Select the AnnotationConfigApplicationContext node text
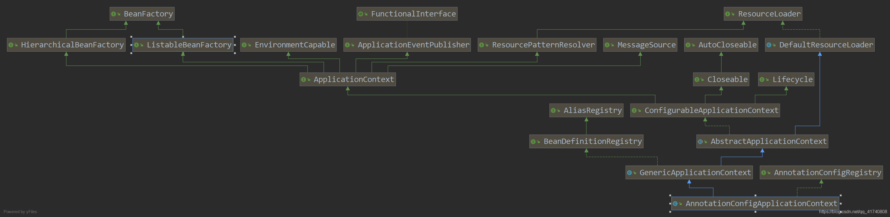 [x=761, y=204]
